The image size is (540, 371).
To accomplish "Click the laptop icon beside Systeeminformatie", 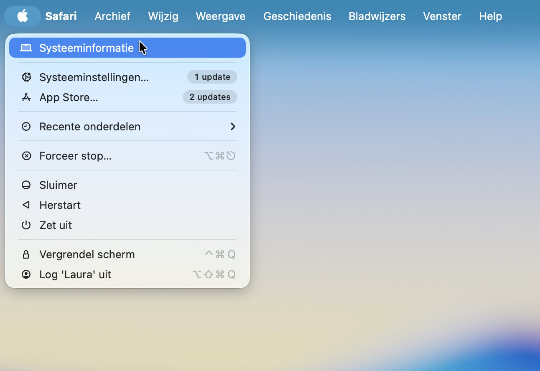I will coord(26,48).
